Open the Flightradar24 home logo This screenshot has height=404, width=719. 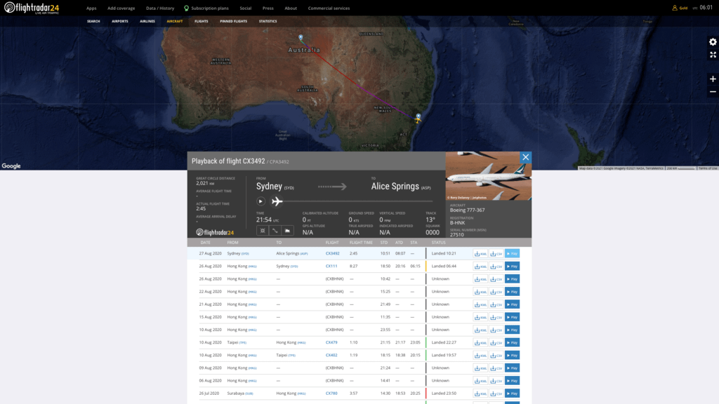[x=32, y=8]
